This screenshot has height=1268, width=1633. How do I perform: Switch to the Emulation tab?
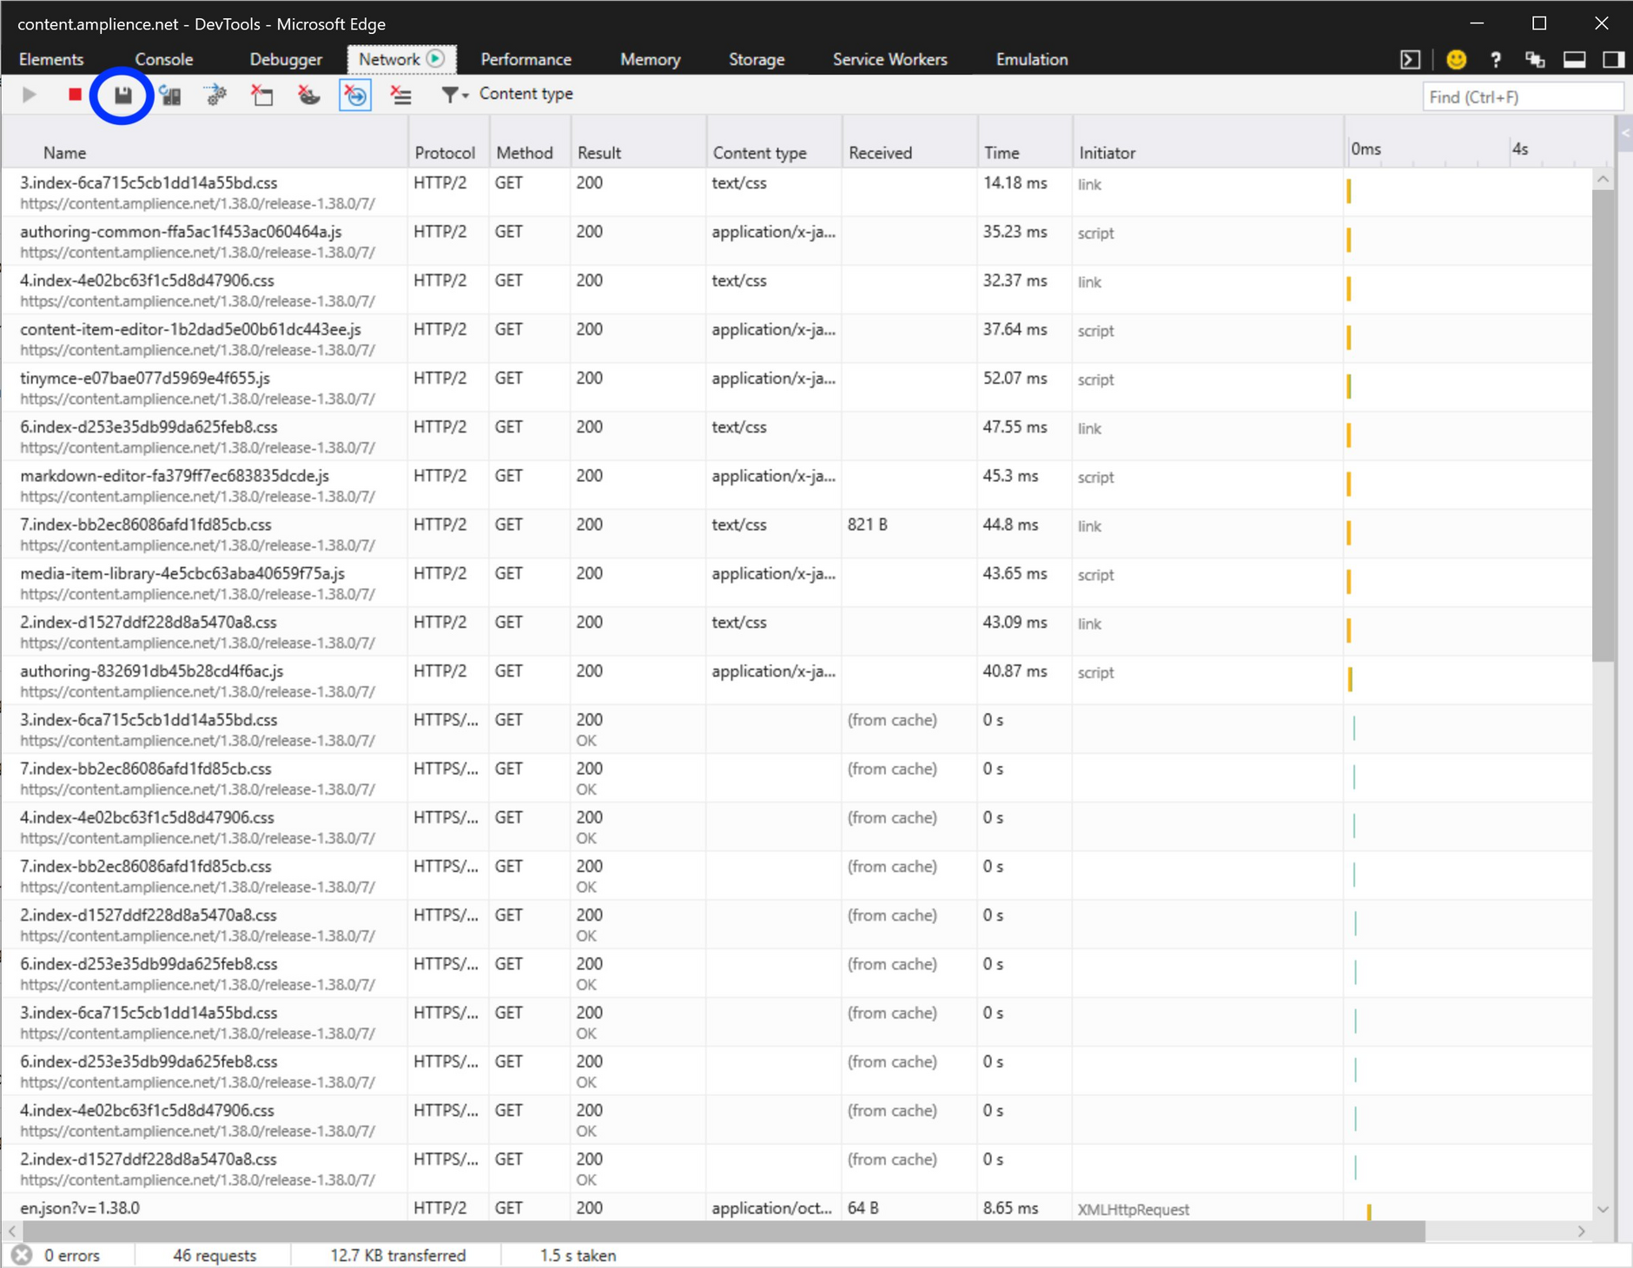point(1032,59)
